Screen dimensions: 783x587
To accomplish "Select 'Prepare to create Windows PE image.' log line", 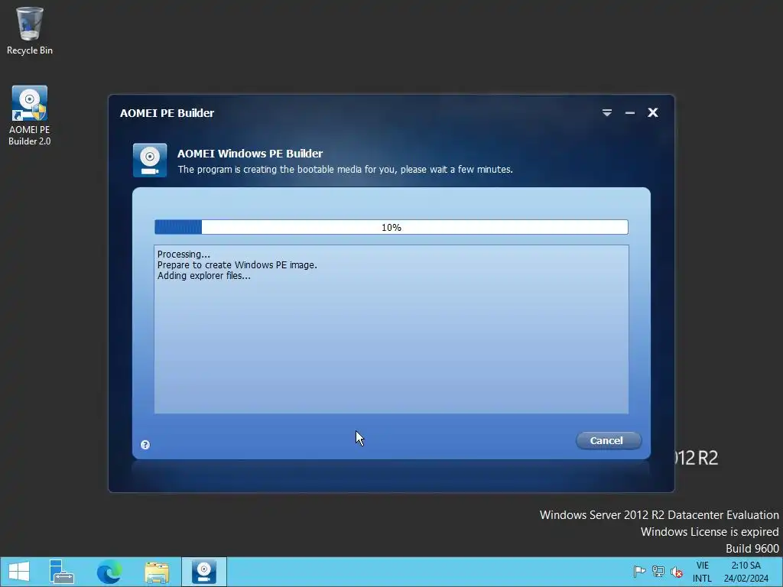I will click(x=237, y=265).
